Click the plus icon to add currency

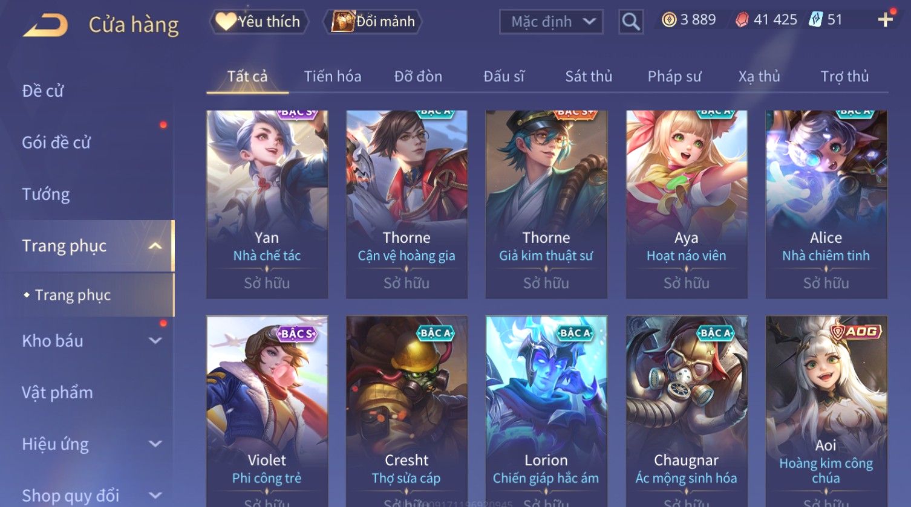[x=885, y=20]
